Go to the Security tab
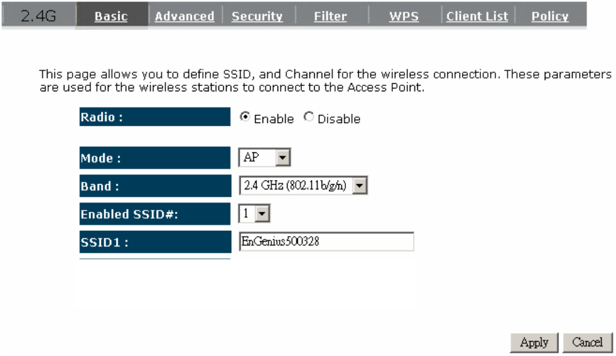 [257, 17]
